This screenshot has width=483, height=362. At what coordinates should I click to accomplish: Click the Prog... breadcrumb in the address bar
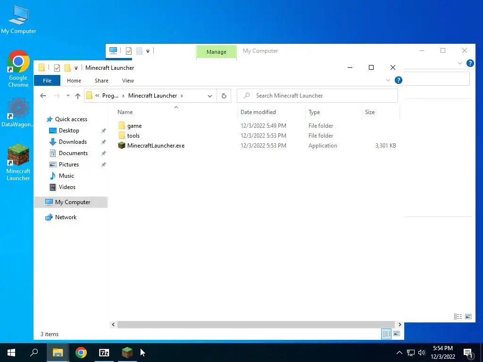[x=110, y=96]
